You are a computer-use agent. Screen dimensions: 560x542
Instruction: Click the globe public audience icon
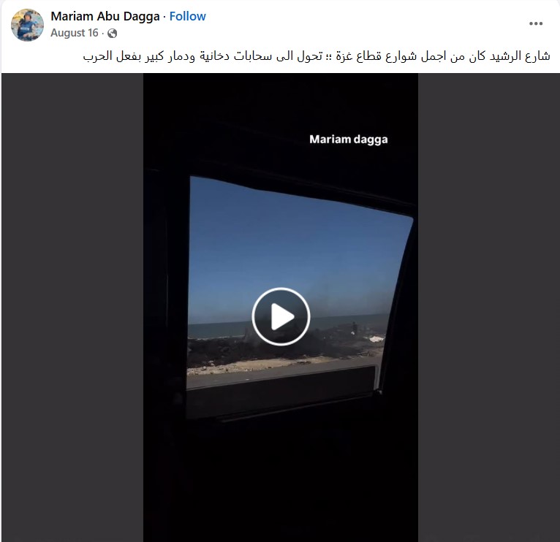tap(112, 33)
